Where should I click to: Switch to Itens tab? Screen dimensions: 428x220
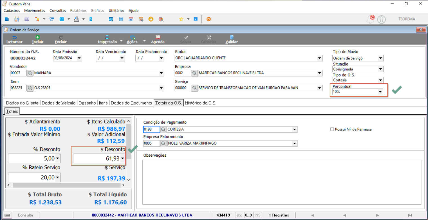(103, 103)
